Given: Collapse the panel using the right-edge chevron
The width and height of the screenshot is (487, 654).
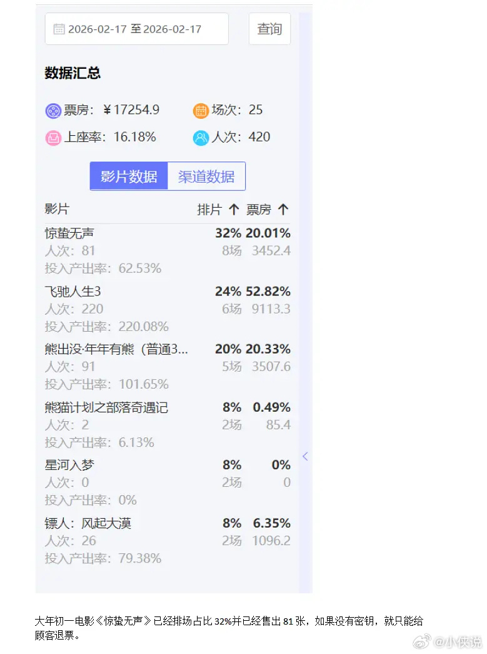Looking at the screenshot, I should coord(305,456).
